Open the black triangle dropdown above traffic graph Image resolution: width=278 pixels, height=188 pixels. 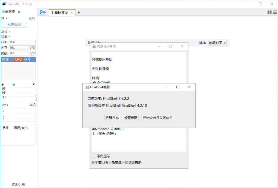33,84
